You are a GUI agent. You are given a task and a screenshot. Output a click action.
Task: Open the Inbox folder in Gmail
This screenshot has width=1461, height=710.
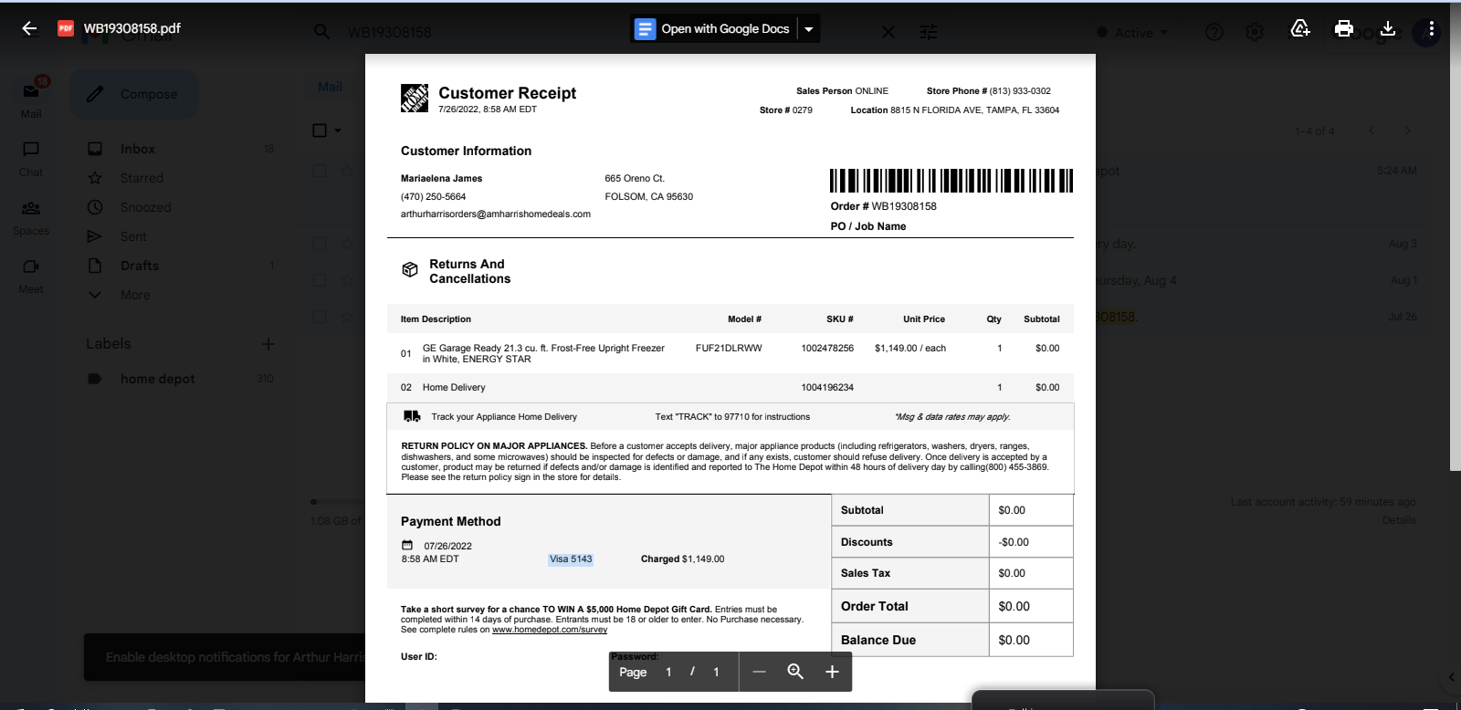point(137,149)
